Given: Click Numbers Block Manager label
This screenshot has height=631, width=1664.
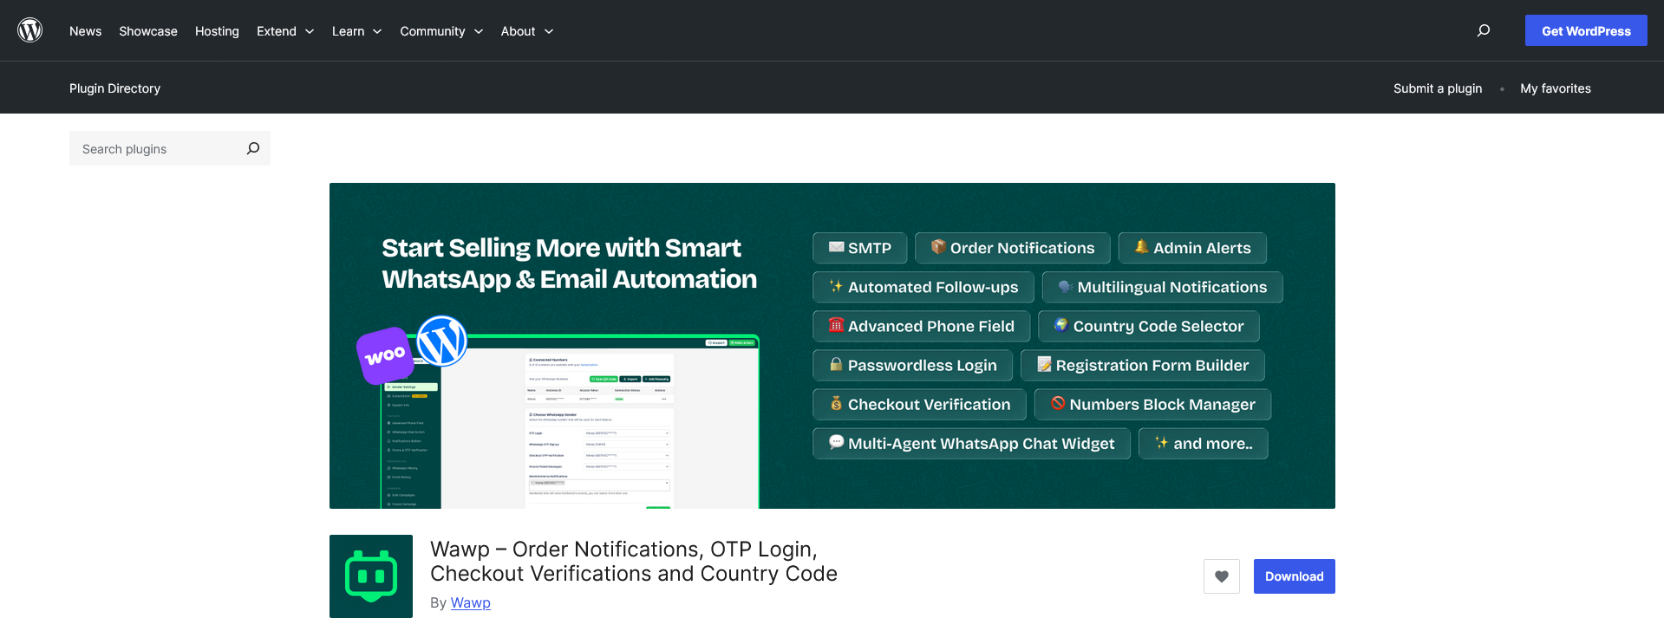Looking at the screenshot, I should point(1153,404).
